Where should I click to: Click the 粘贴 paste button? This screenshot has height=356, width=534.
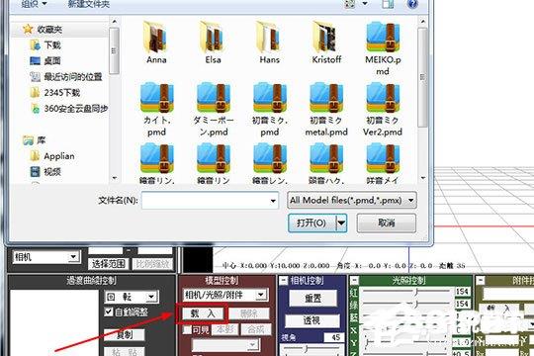point(125,352)
